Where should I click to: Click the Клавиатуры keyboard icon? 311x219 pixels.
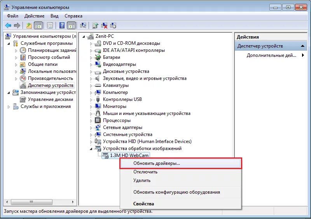98,85
